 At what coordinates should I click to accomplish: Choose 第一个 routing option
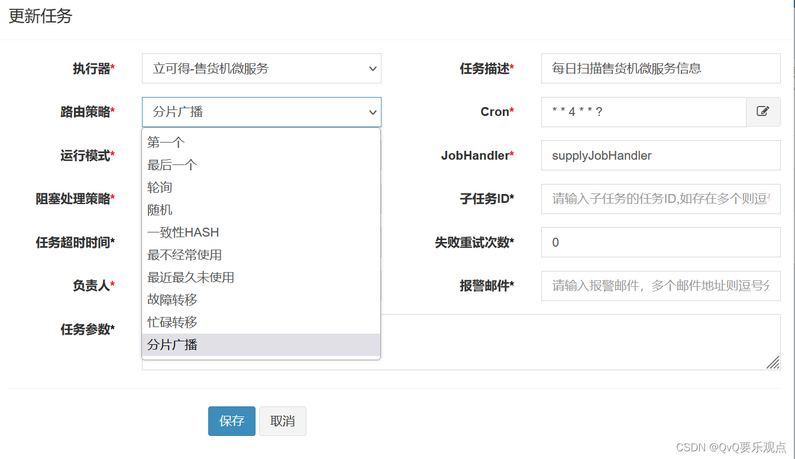261,143
